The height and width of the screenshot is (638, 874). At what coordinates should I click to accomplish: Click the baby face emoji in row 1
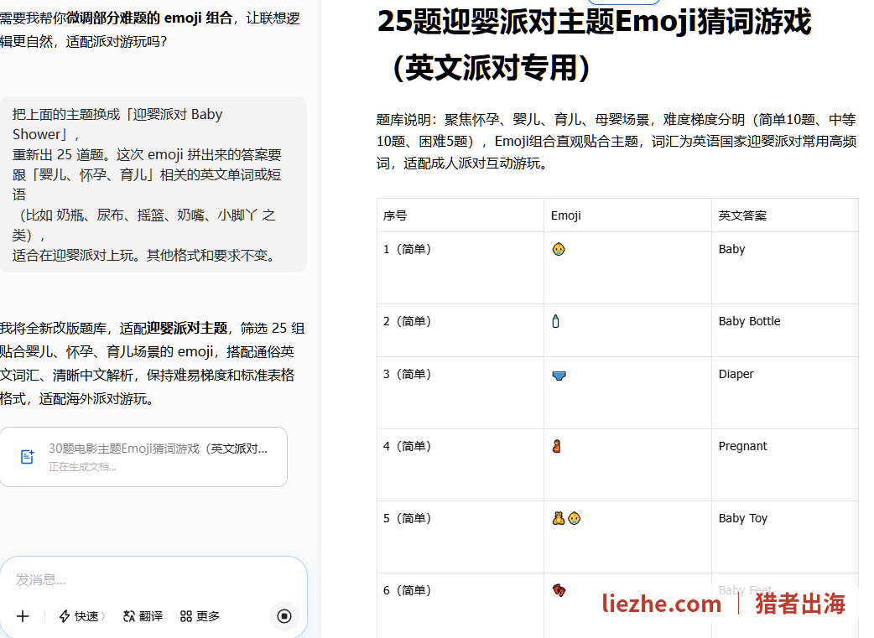coord(559,249)
